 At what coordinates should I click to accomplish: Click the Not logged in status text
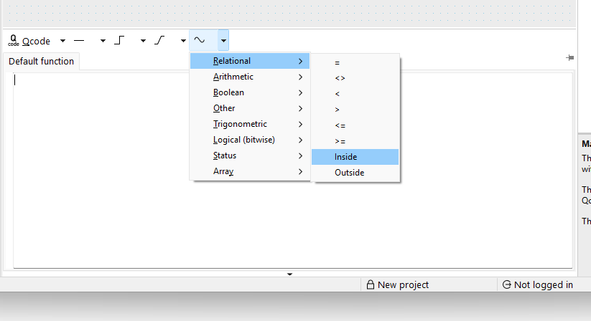(543, 285)
